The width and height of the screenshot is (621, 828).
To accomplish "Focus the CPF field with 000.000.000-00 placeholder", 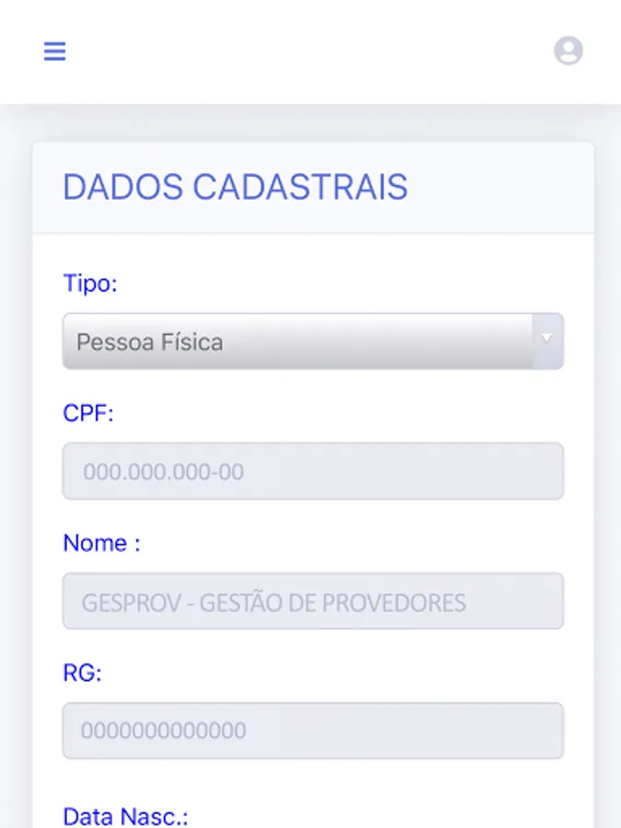I will [x=313, y=470].
